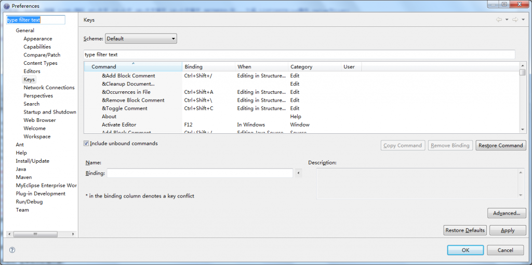Viewport: 532px width, 265px height.
Task: Select General in the preferences tree
Action: pos(25,31)
